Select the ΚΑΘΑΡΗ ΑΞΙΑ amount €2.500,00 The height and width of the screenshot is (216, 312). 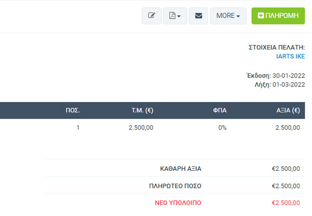coord(286,169)
